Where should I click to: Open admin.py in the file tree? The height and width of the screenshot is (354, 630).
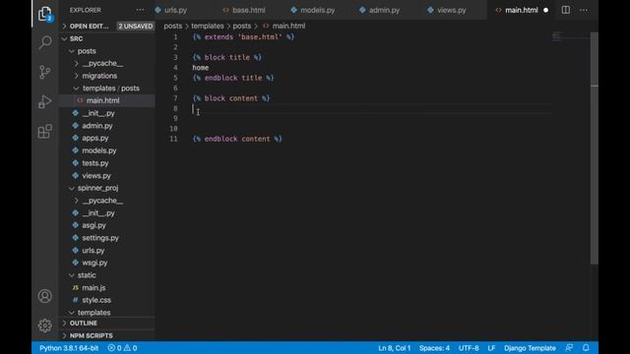97,126
